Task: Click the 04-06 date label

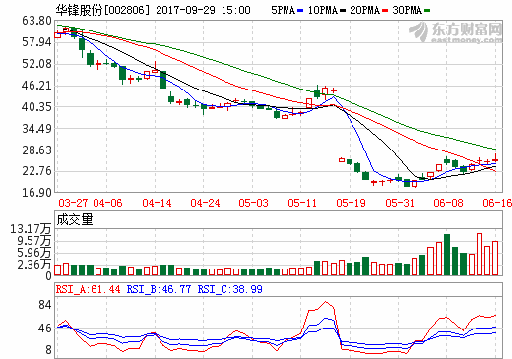Action: click(108, 203)
